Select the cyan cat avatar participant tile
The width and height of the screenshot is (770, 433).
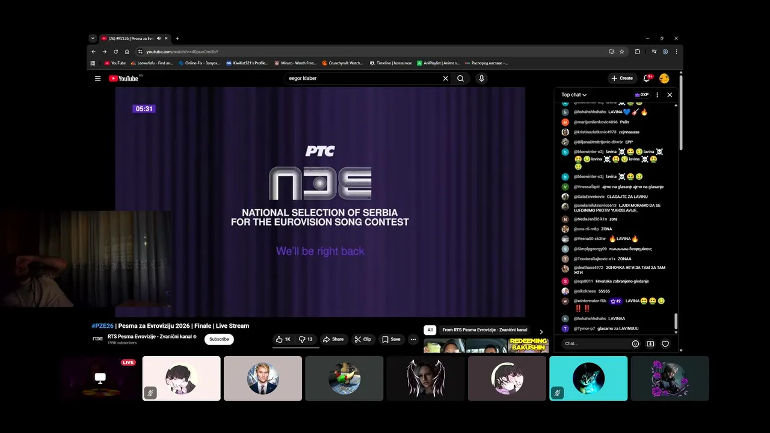(588, 378)
